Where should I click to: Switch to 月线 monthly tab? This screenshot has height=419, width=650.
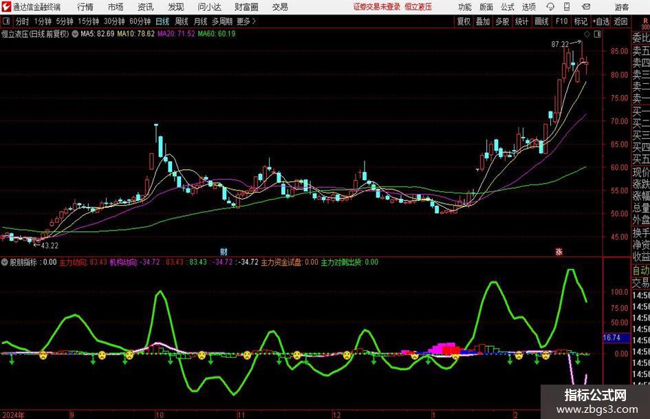pyautogui.click(x=201, y=21)
